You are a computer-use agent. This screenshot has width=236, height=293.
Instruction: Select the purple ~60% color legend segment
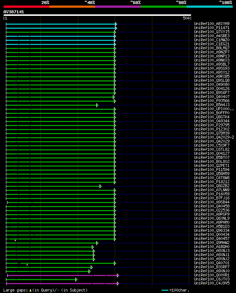point(118,7)
